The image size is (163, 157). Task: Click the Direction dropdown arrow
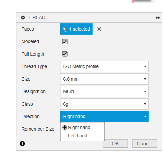[145, 116]
